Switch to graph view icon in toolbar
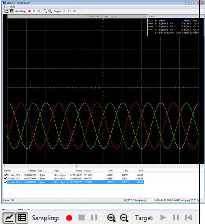Screen dimensions: 205x224 [x=6, y=11]
